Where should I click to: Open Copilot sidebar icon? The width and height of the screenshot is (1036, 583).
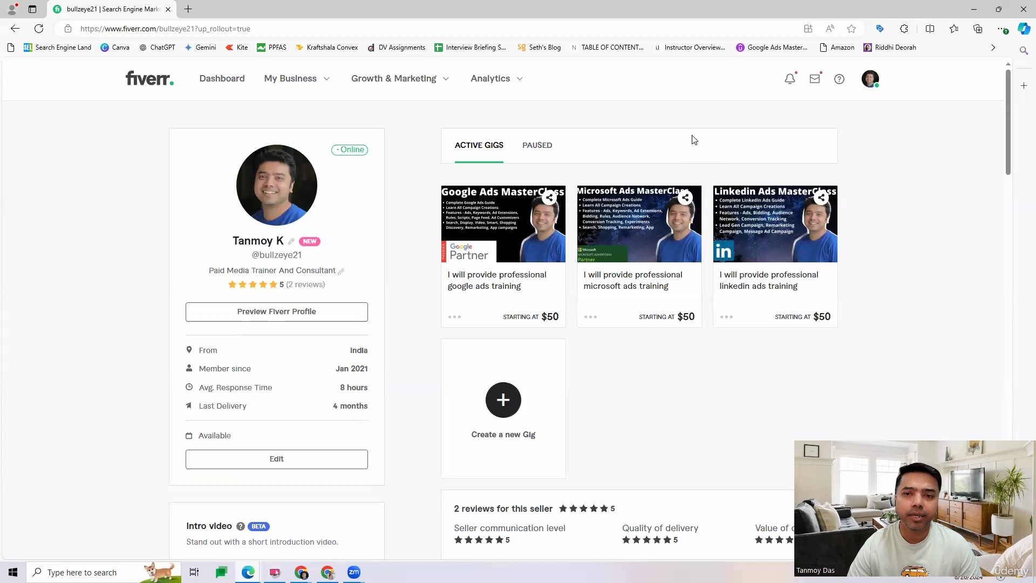1024,29
